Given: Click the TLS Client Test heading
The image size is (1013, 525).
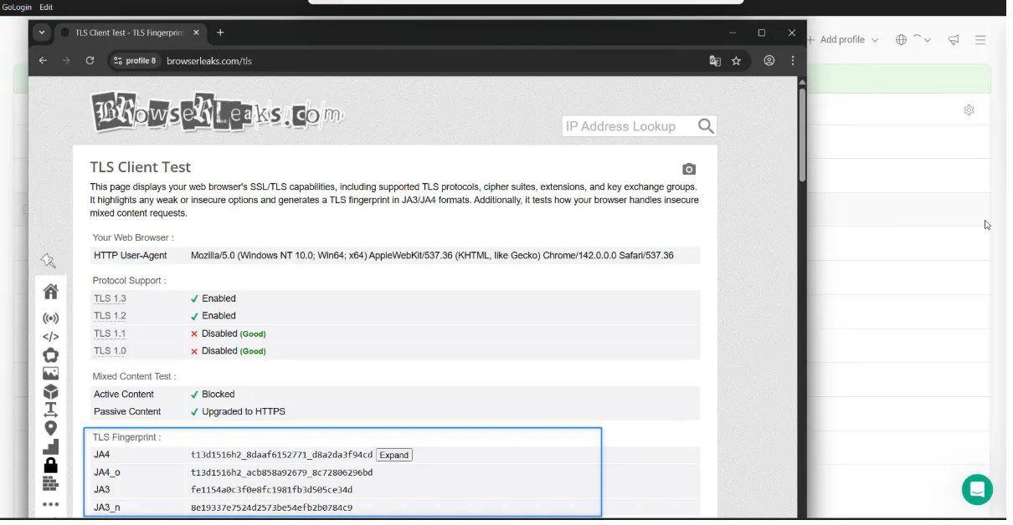Looking at the screenshot, I should coord(141,167).
